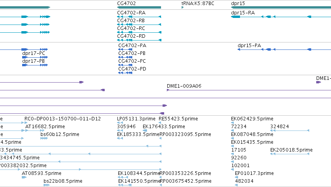Image resolution: width=331 pixels, height=187 pixels.
Task: Select the DME1-009A06 clone label
Action: [184, 86]
